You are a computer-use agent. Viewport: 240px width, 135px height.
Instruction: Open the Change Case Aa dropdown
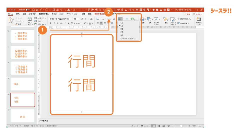[78, 23]
